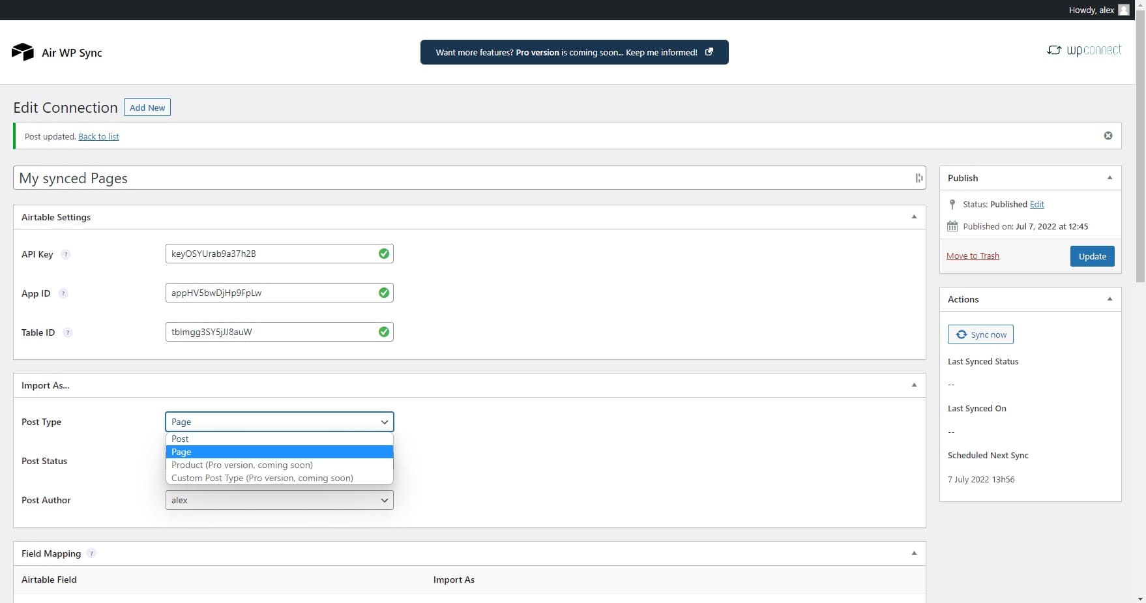
Task: Collapse the Airtable Settings panel
Action: point(914,217)
